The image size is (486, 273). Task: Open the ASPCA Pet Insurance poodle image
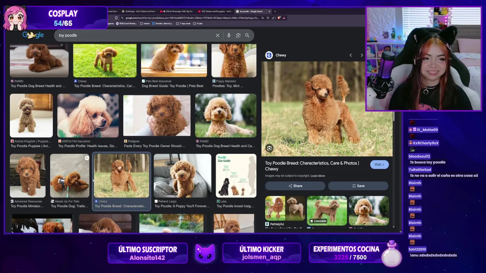pos(88,116)
